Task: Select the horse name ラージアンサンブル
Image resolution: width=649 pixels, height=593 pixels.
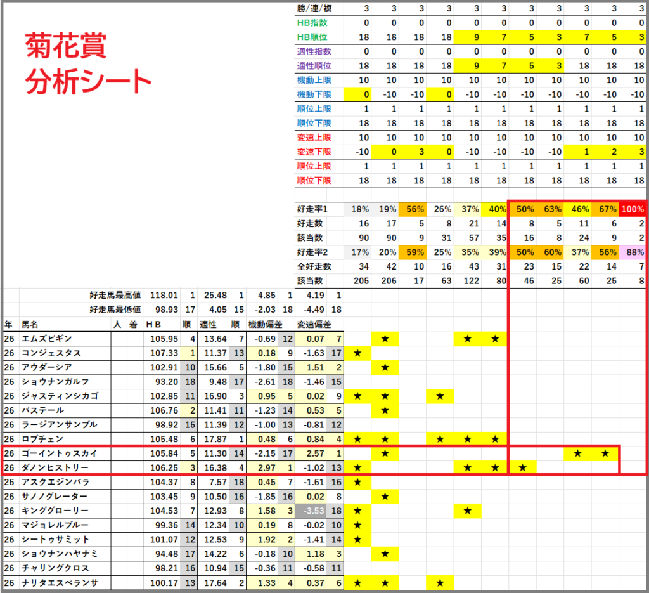Action: click(59, 425)
